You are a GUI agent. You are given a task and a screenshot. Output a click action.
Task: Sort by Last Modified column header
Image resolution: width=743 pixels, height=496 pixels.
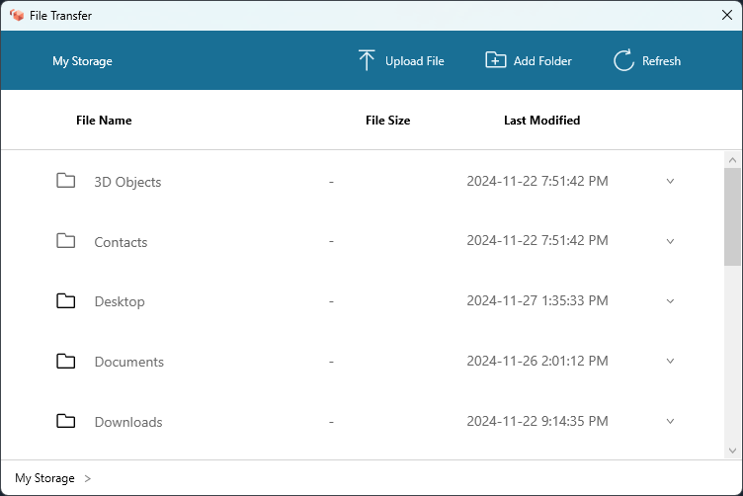541,121
